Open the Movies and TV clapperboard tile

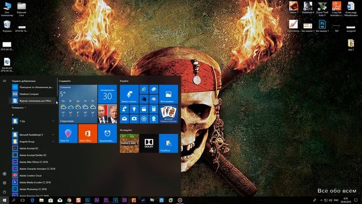144,109
